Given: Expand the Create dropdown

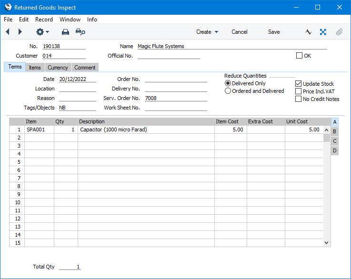Looking at the screenshot, I should point(207,32).
